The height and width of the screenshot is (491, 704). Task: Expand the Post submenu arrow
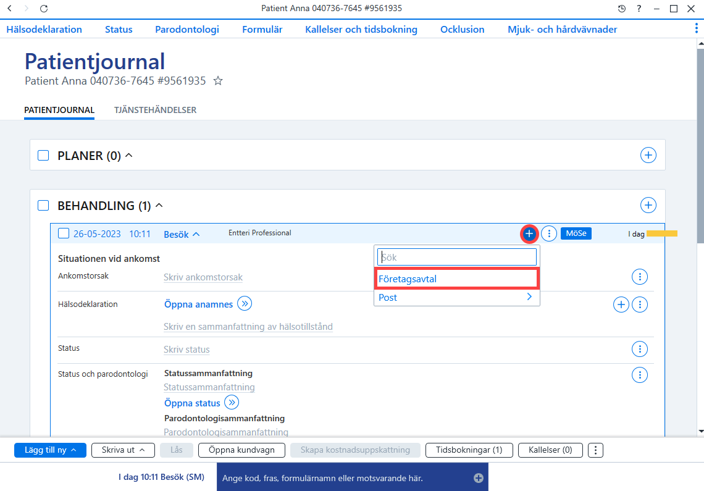point(529,296)
